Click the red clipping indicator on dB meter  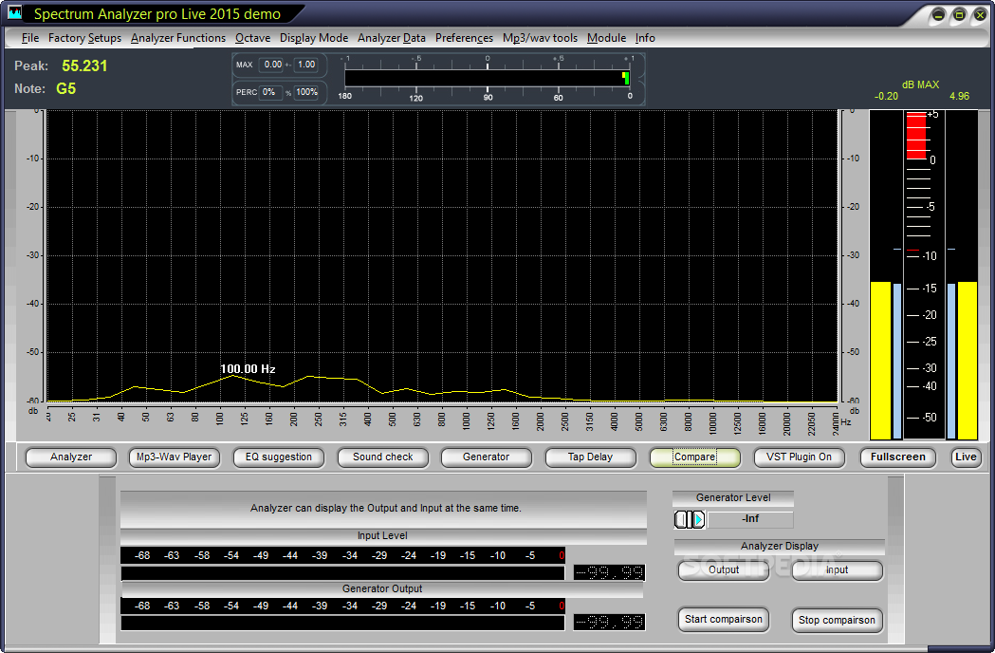point(916,136)
